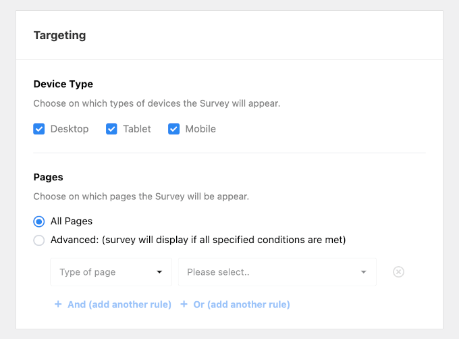
Task: Click the Desktop label text
Action: (70, 129)
